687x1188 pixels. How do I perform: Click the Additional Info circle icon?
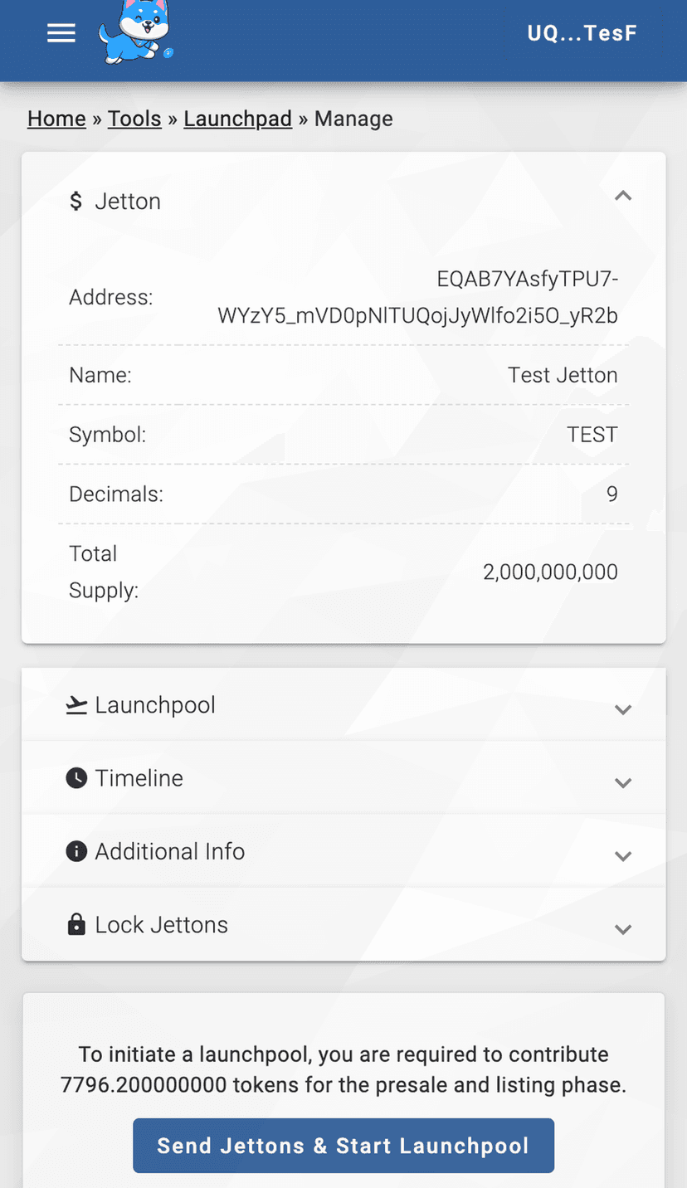(x=76, y=851)
